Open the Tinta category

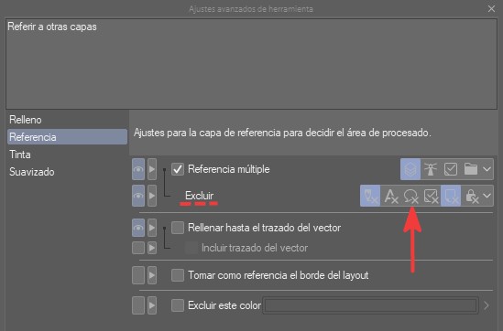tap(67, 155)
